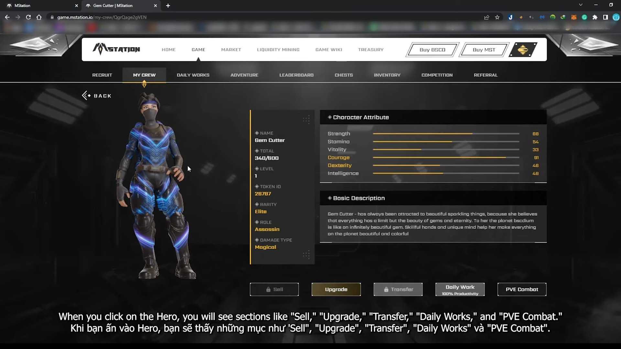The height and width of the screenshot is (349, 621).
Task: Click the browser address bar URL
Action: [x=102, y=17]
